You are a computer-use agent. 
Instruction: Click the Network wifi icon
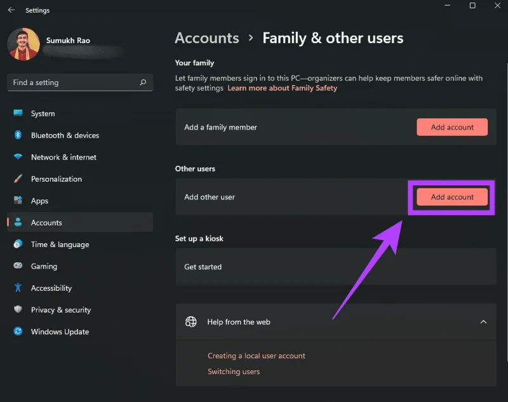tap(18, 157)
